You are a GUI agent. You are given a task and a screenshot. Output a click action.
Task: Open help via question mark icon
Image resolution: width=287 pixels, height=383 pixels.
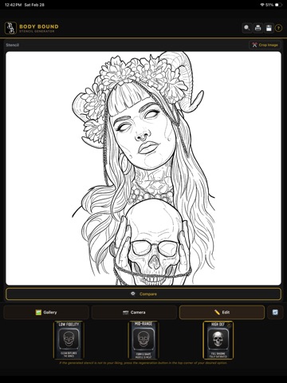pos(278,28)
